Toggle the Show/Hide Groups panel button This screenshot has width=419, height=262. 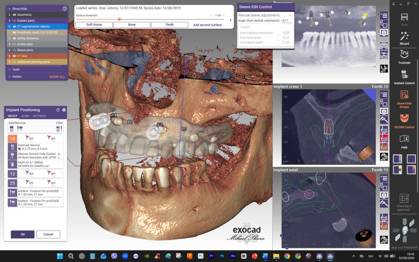coord(404,99)
